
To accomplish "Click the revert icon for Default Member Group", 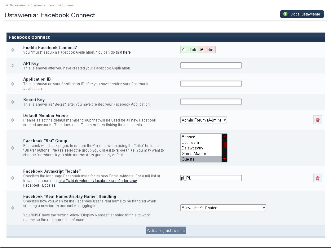I will coord(317,120).
